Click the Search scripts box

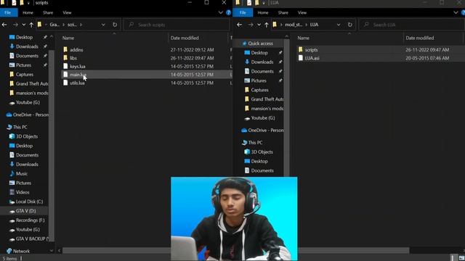(177, 25)
